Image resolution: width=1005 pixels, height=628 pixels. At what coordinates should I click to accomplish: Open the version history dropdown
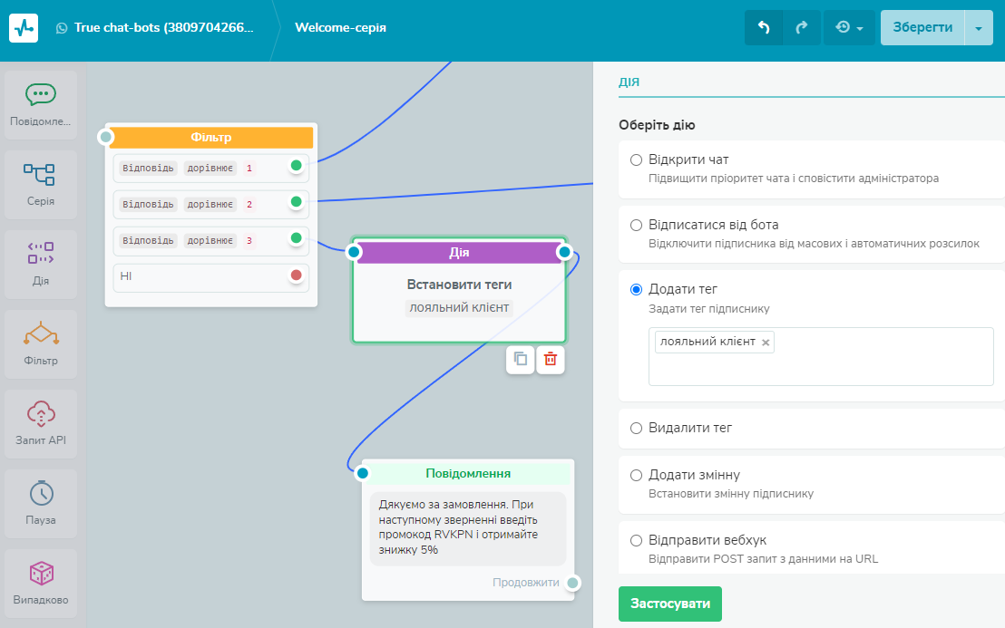[x=849, y=27]
